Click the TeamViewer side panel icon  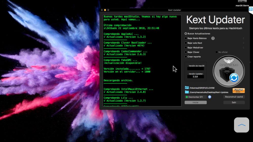point(251,10)
